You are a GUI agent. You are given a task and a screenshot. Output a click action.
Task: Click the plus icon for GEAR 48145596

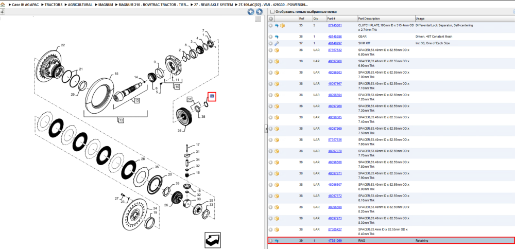[271, 37]
